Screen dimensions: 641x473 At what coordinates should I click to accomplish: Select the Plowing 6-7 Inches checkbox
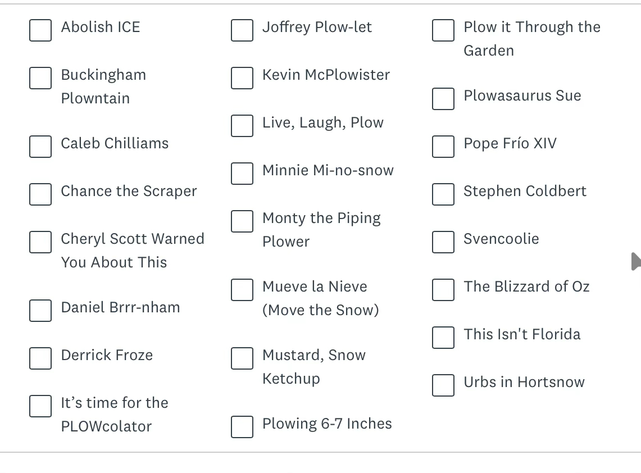(242, 427)
